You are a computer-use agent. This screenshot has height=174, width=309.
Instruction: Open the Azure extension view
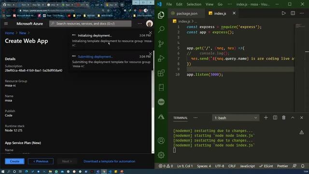tap(161, 116)
